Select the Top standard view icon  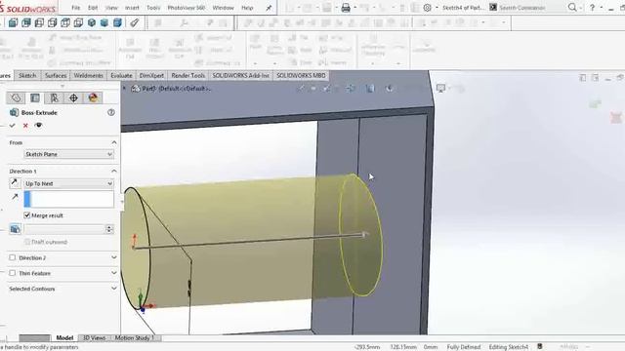65,22
